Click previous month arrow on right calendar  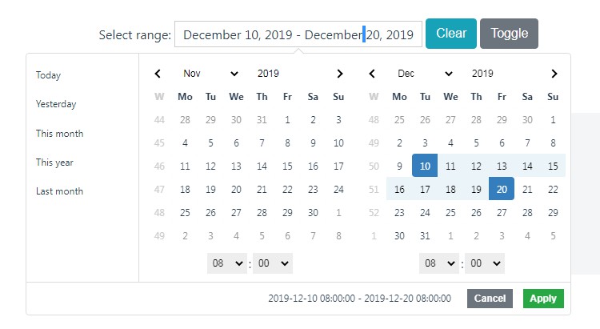[x=372, y=74]
